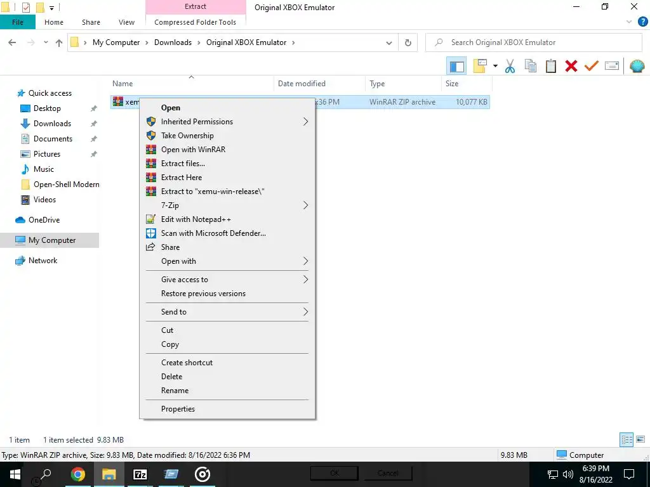
Task: Toggle the navigation pane toolbar icon
Action: coord(456,66)
